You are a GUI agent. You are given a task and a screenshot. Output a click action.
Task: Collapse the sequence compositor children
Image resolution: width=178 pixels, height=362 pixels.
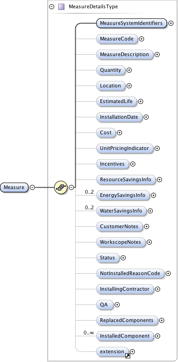[72, 188]
